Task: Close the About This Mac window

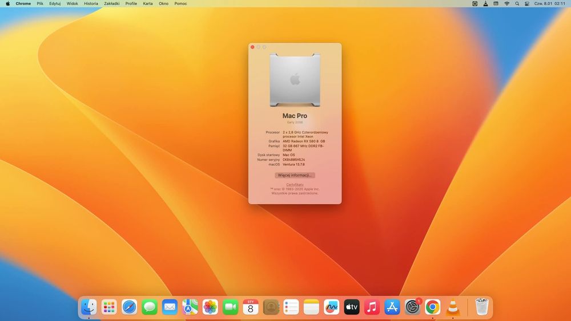Action: (252, 47)
